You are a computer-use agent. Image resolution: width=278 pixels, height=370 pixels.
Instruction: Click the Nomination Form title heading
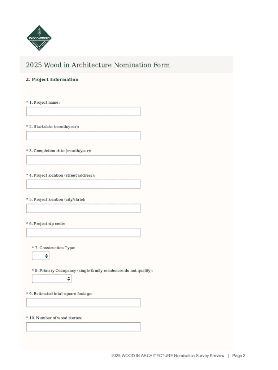click(x=98, y=65)
